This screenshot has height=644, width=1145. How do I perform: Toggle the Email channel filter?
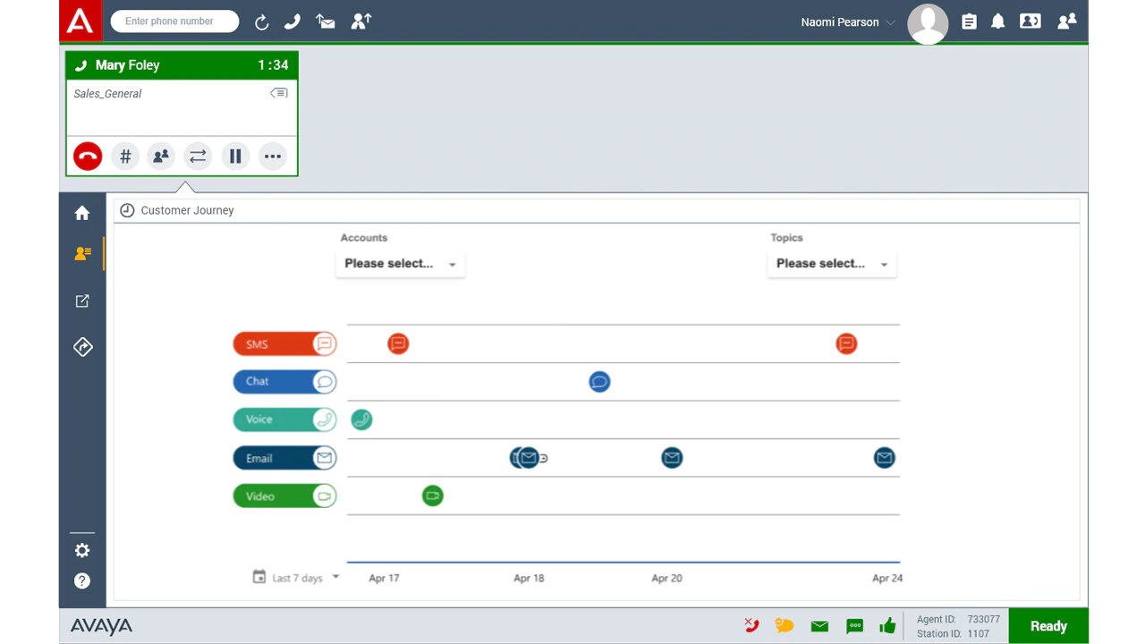pyautogui.click(x=284, y=458)
